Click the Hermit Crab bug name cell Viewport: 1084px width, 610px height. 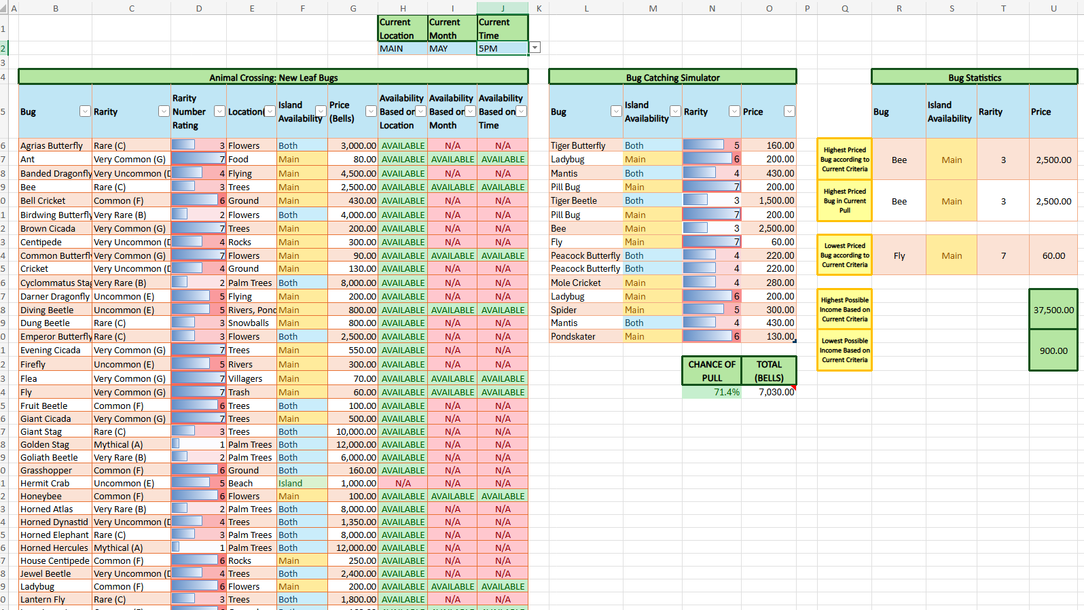55,483
